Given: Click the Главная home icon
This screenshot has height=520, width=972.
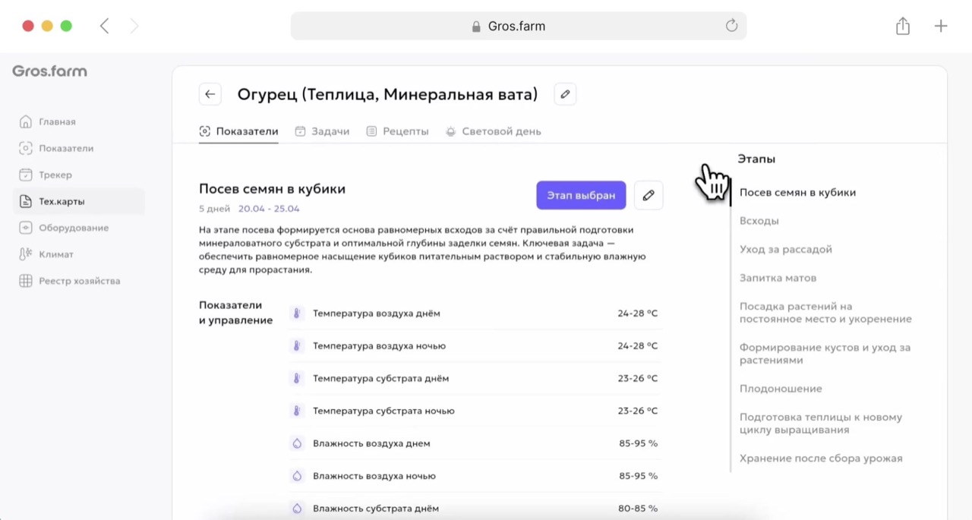Looking at the screenshot, I should [x=26, y=121].
